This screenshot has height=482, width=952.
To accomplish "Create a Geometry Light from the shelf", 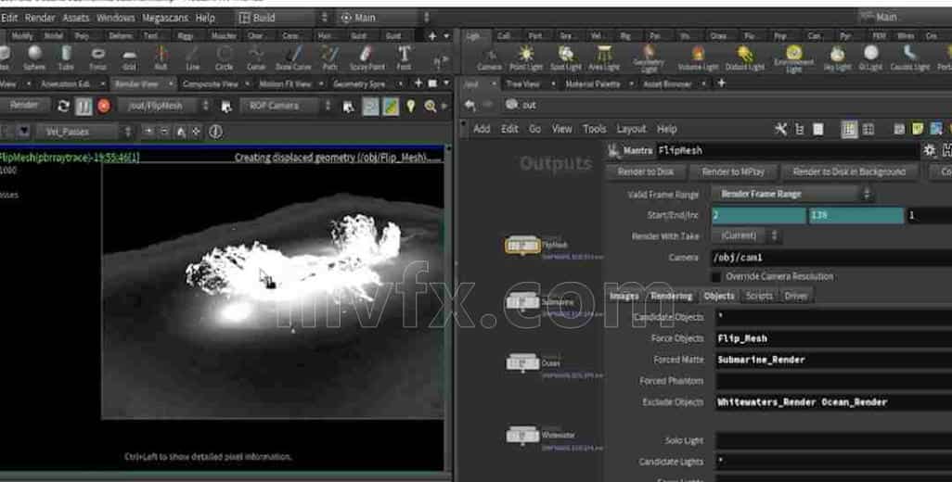I will coord(649,58).
